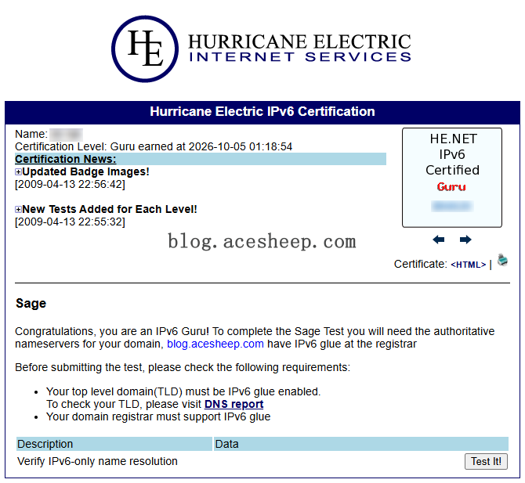This screenshot has height=483, width=525.
Task: Click the Description column header
Action: (114, 444)
